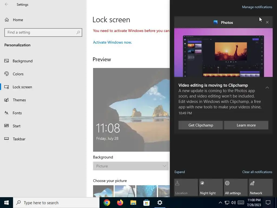The width and height of the screenshot is (277, 208).
Task: Toggle the Location quick action
Action: click(x=186, y=187)
